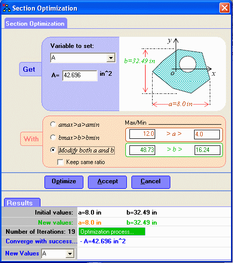Click the Variable to set combo field

coord(83,58)
